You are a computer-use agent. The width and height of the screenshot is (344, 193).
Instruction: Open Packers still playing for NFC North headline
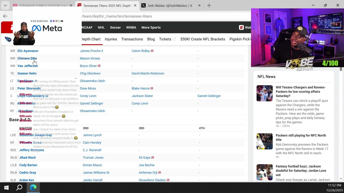[301, 138]
